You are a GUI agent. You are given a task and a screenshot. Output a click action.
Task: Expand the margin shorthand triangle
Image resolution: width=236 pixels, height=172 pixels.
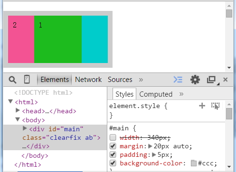150,146
